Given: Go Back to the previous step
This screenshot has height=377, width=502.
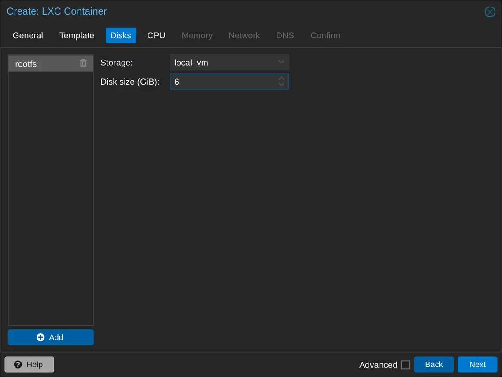Looking at the screenshot, I should pyautogui.click(x=434, y=365).
